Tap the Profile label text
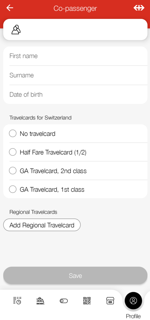 point(133,316)
